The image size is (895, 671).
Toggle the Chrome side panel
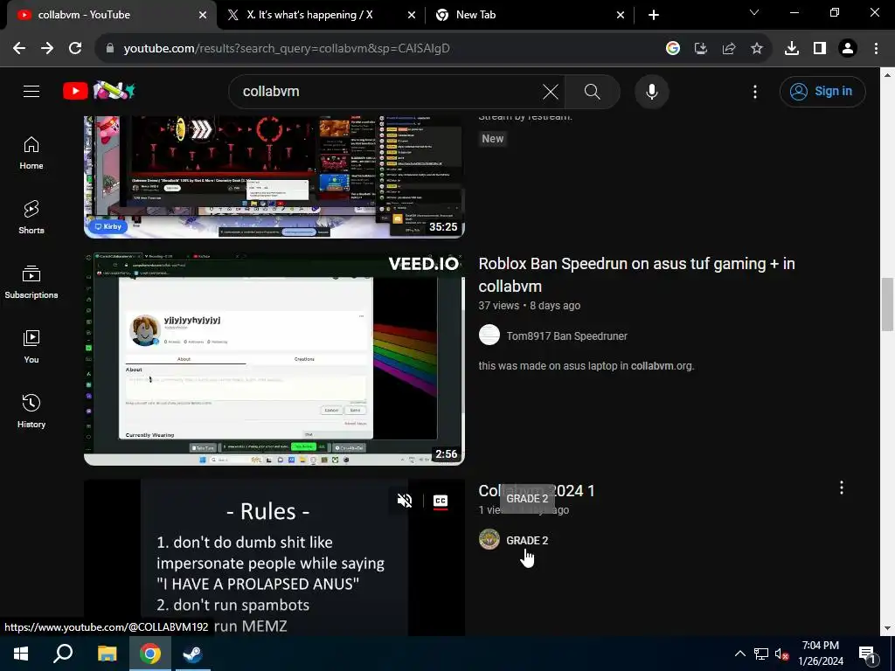point(820,49)
